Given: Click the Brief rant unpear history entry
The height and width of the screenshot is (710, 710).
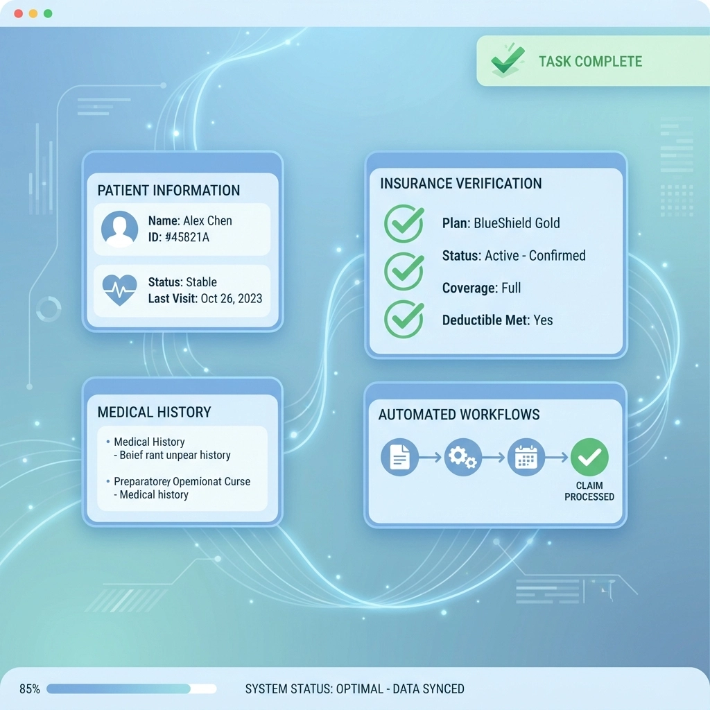Looking at the screenshot, I should (175, 456).
